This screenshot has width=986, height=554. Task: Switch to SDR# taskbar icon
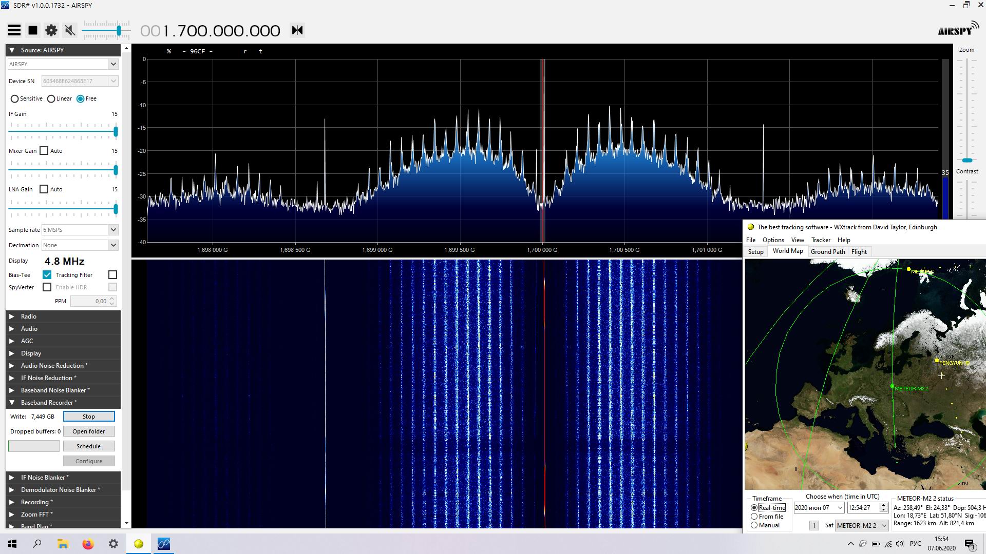[164, 544]
